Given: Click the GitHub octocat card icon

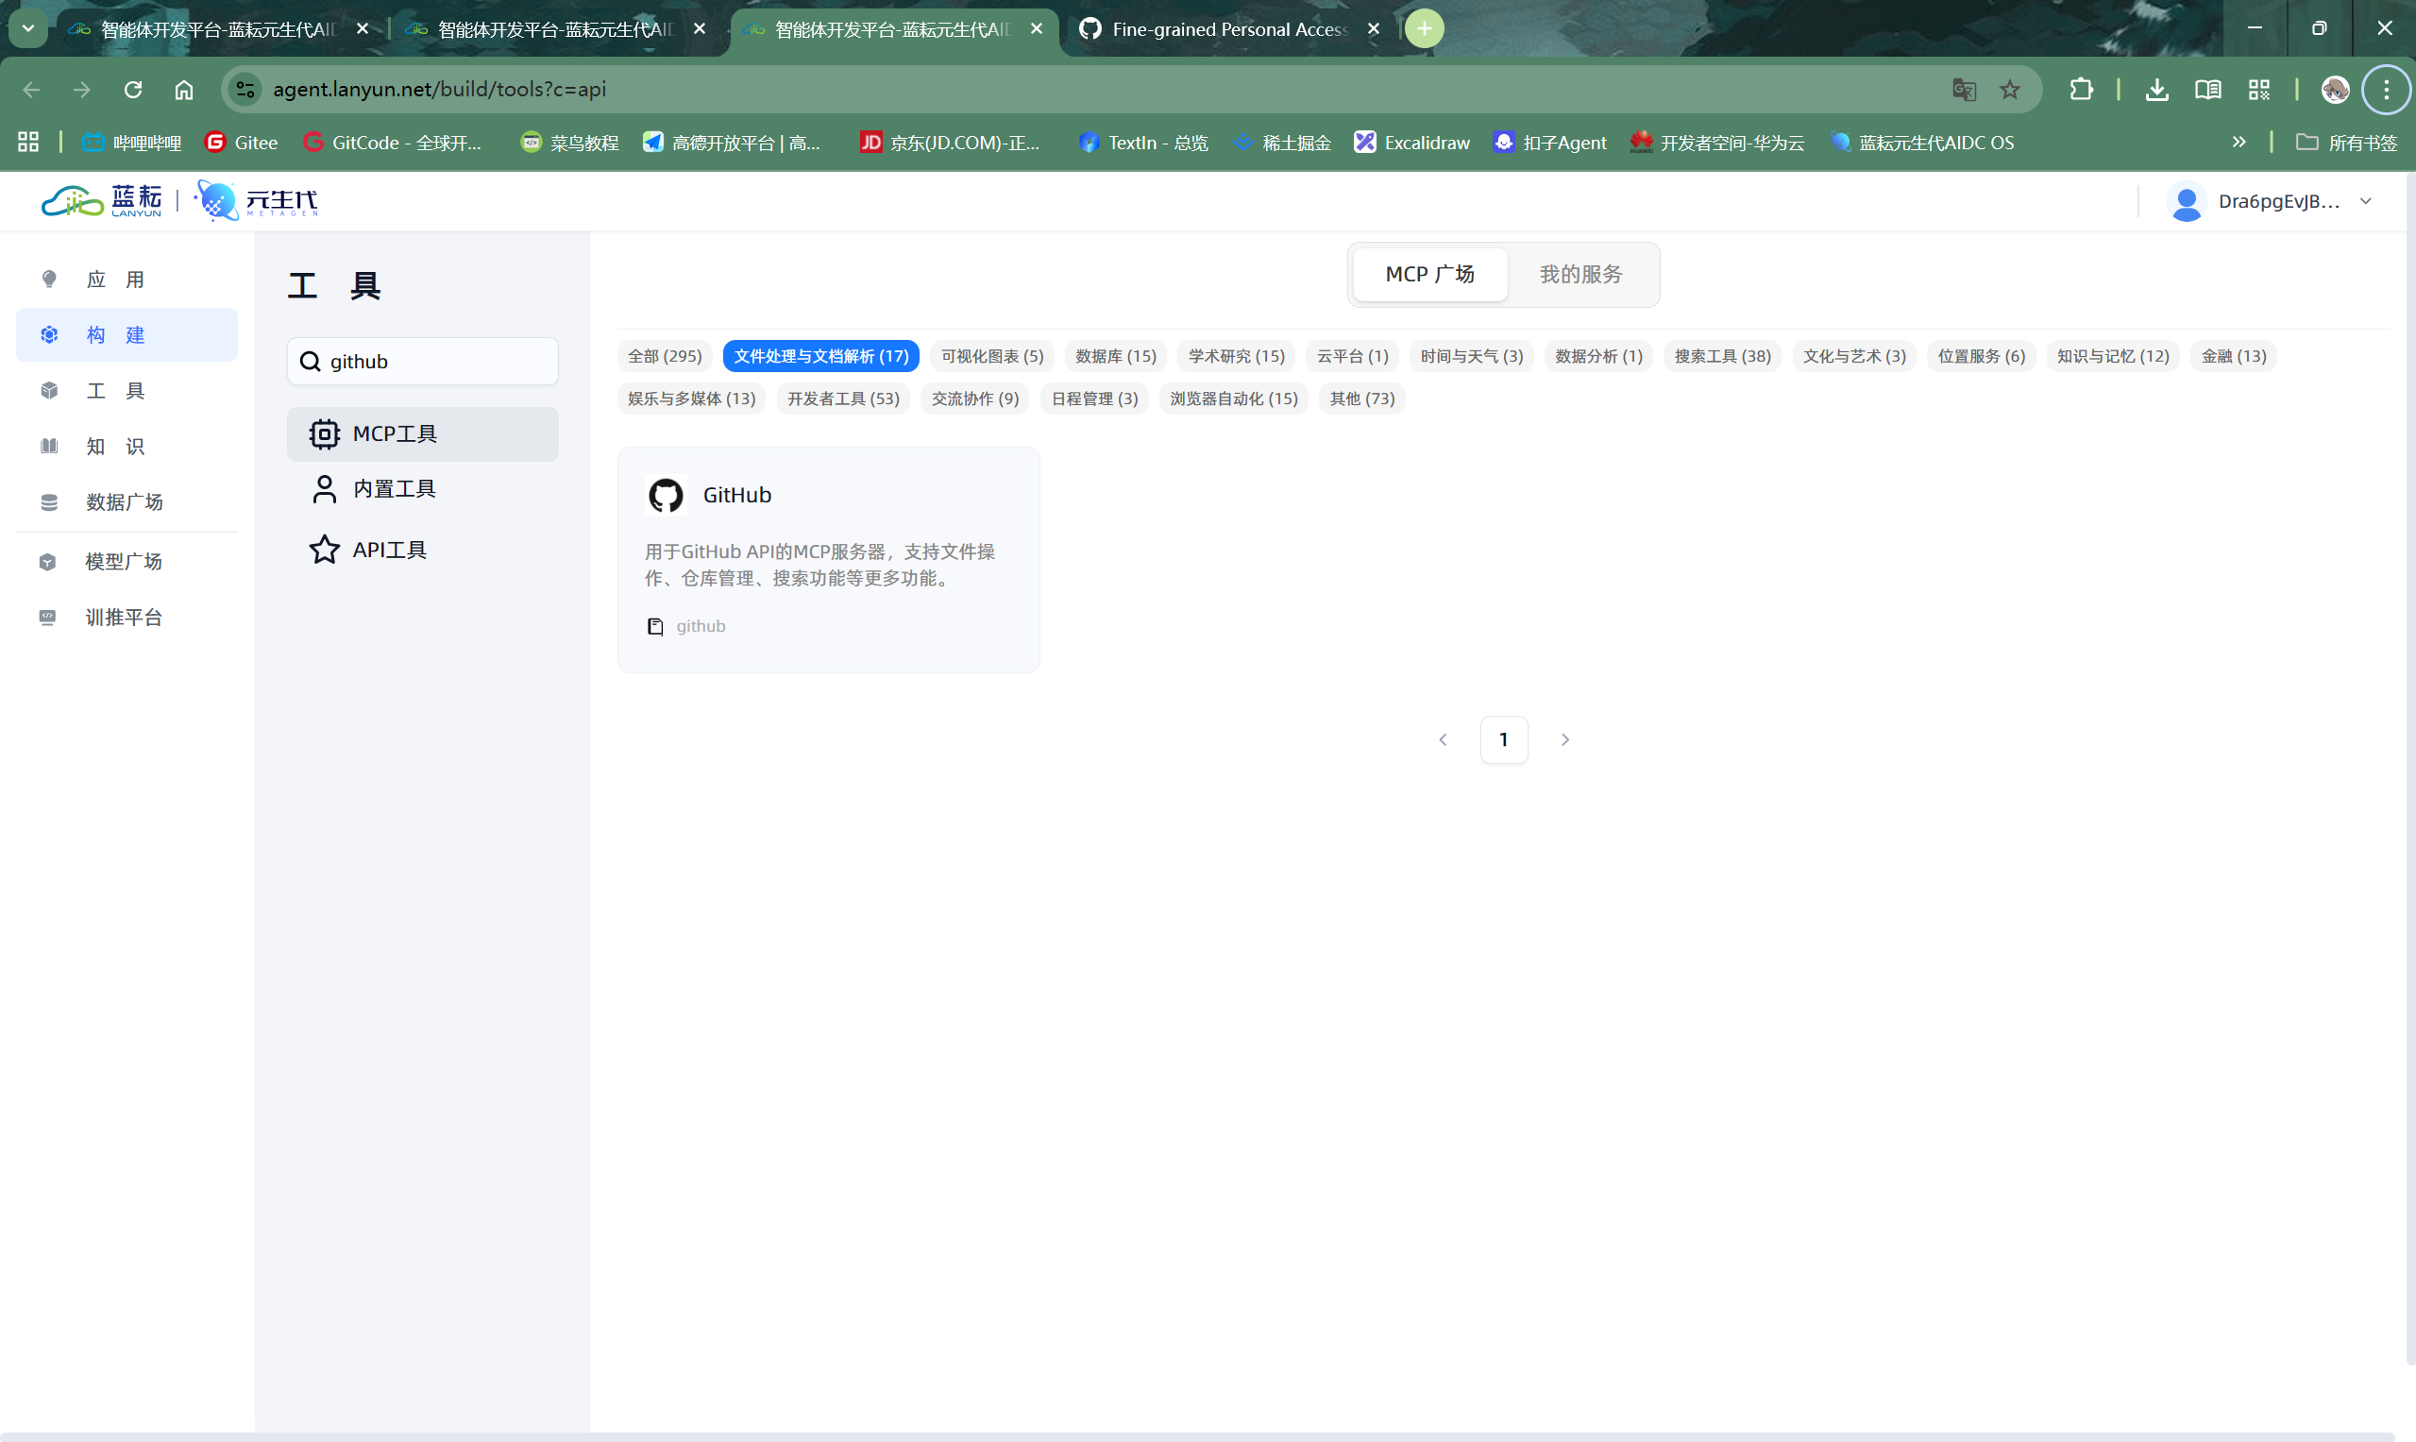Looking at the screenshot, I should pyautogui.click(x=666, y=496).
